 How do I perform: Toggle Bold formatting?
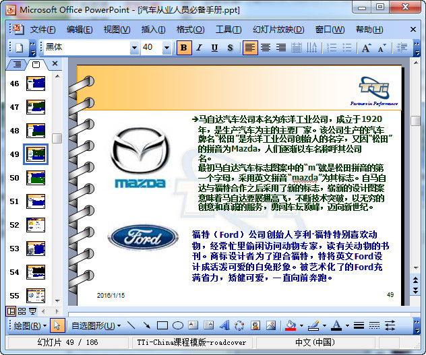point(184,48)
